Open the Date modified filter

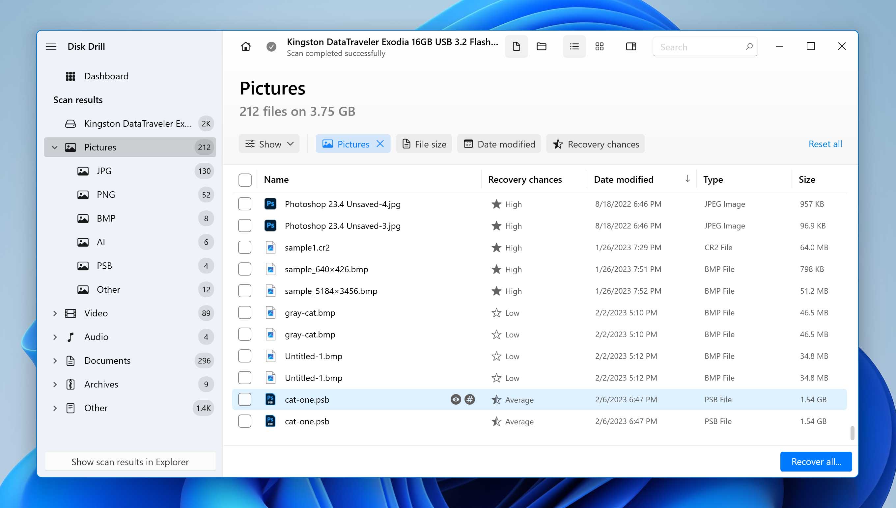[499, 144]
